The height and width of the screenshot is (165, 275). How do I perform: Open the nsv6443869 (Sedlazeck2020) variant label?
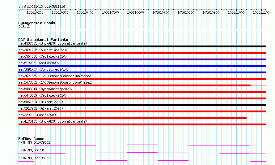[43, 95]
